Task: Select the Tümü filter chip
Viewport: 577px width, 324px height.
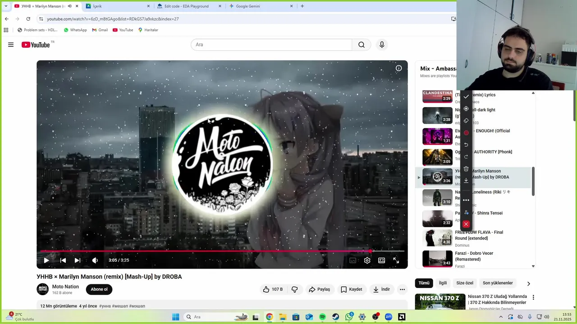Action: 424,283
